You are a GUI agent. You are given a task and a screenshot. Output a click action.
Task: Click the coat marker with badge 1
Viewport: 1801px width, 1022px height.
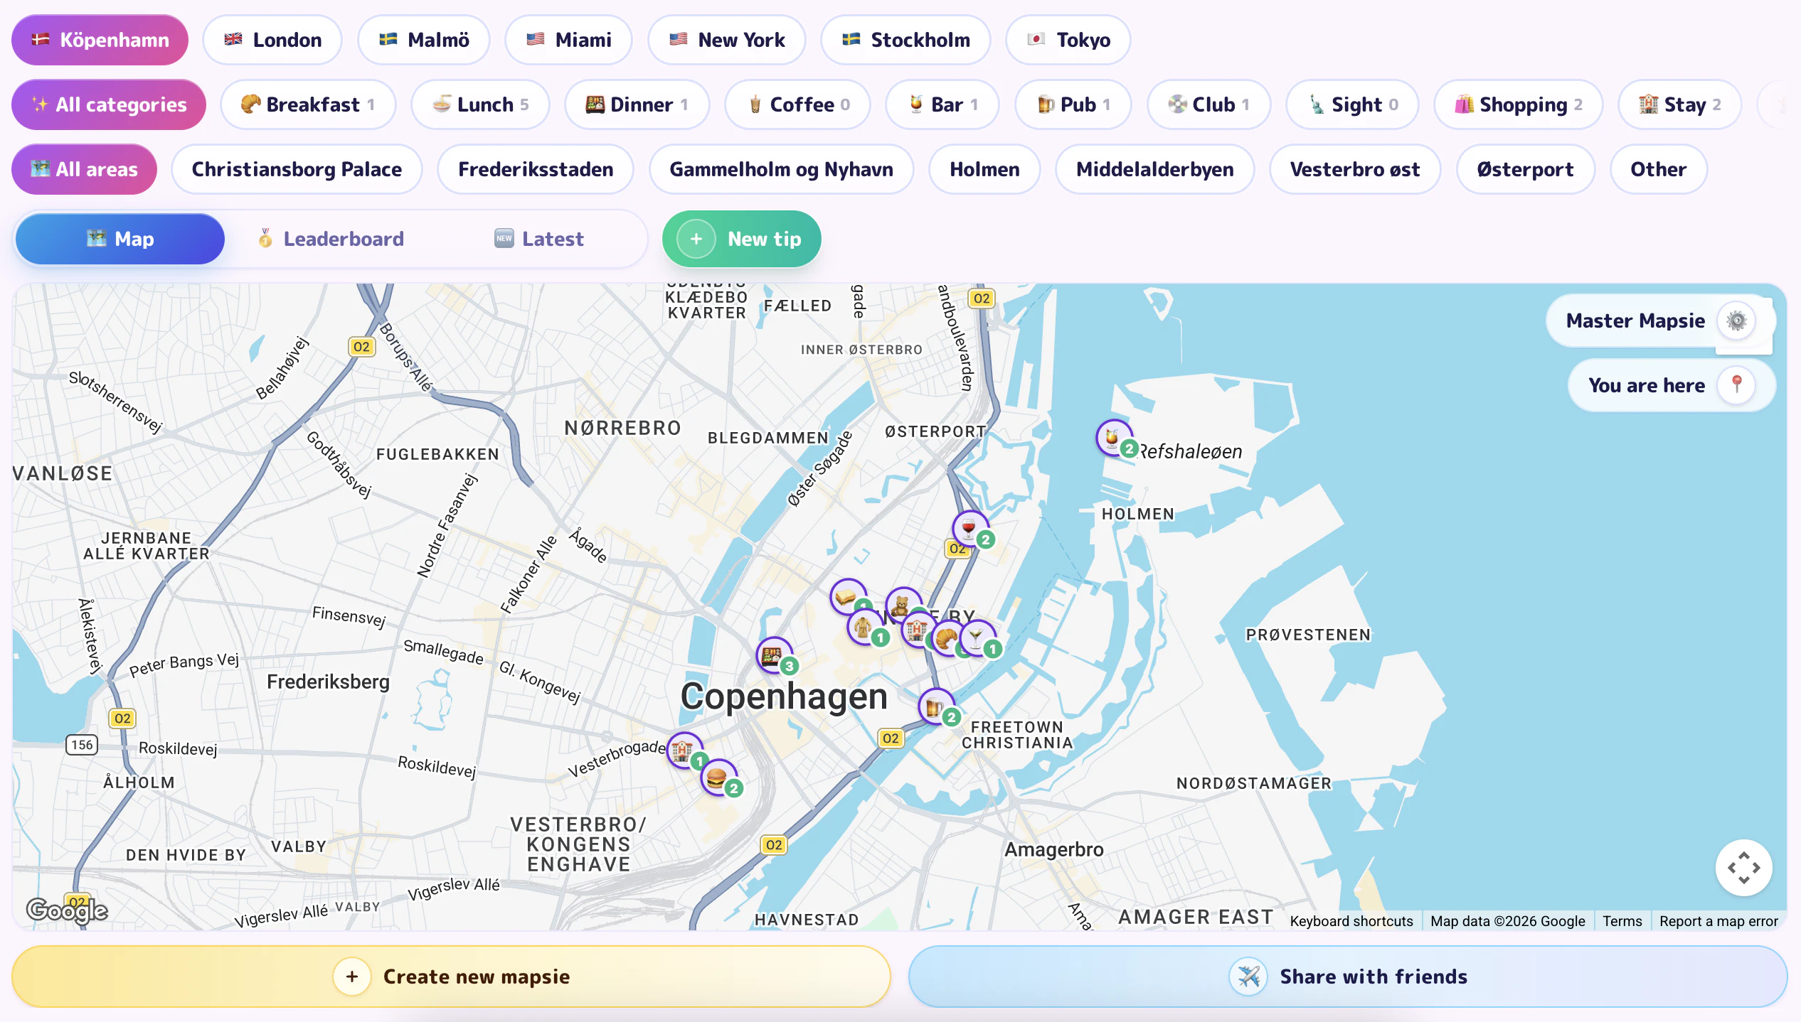pos(865,628)
